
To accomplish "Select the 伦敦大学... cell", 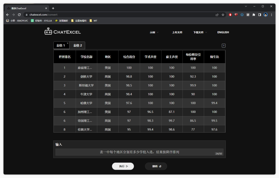I will pos(87,129).
